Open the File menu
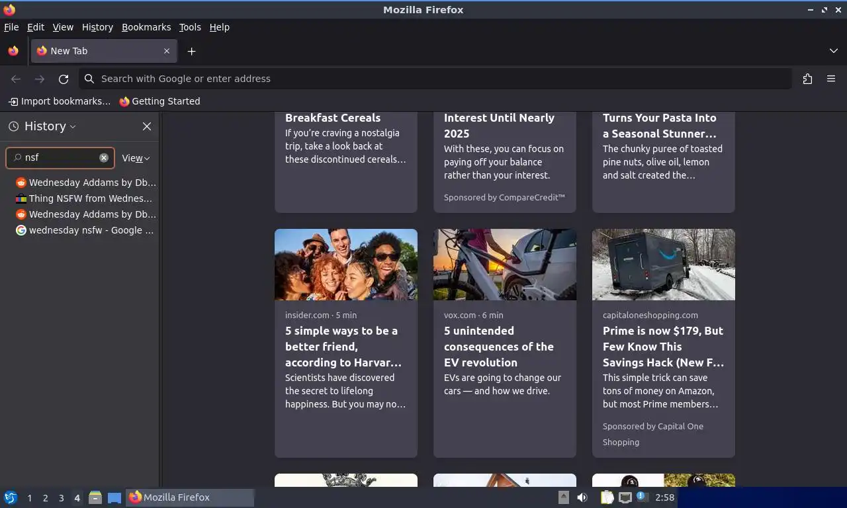Viewport: 847px width, 508px height. [x=11, y=27]
